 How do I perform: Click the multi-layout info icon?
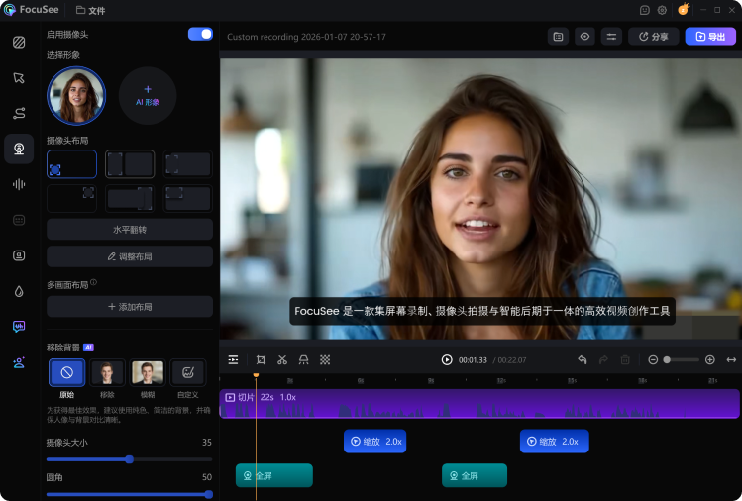[x=94, y=282]
